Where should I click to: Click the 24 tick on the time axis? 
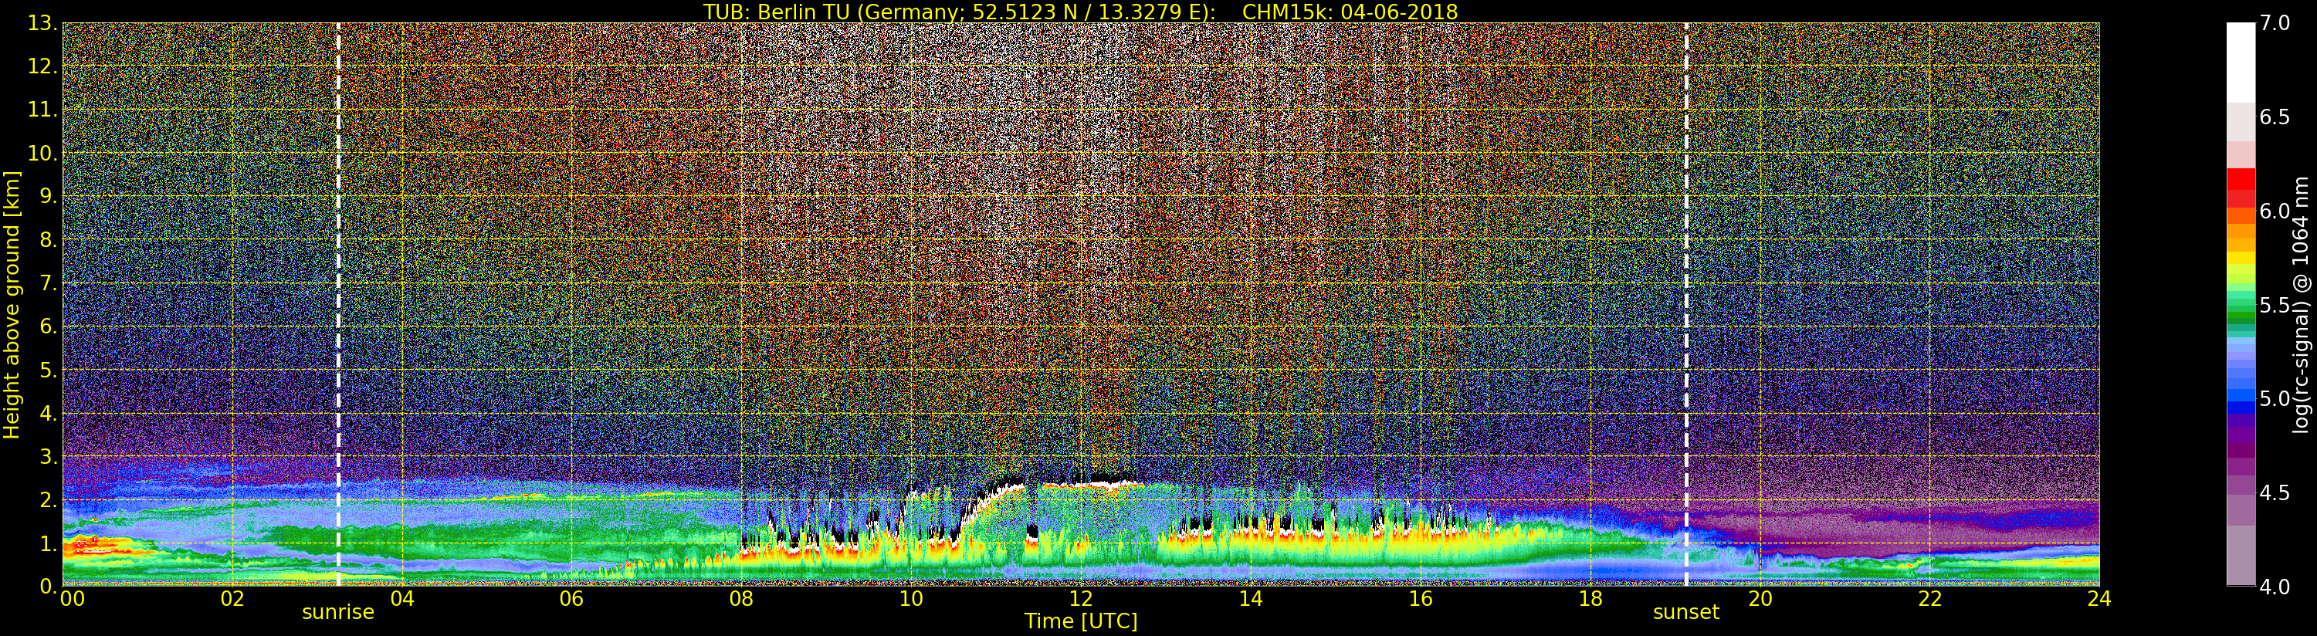point(2099,599)
